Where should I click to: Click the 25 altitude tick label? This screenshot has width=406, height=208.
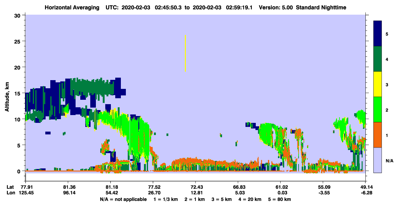(x=18, y=41)
